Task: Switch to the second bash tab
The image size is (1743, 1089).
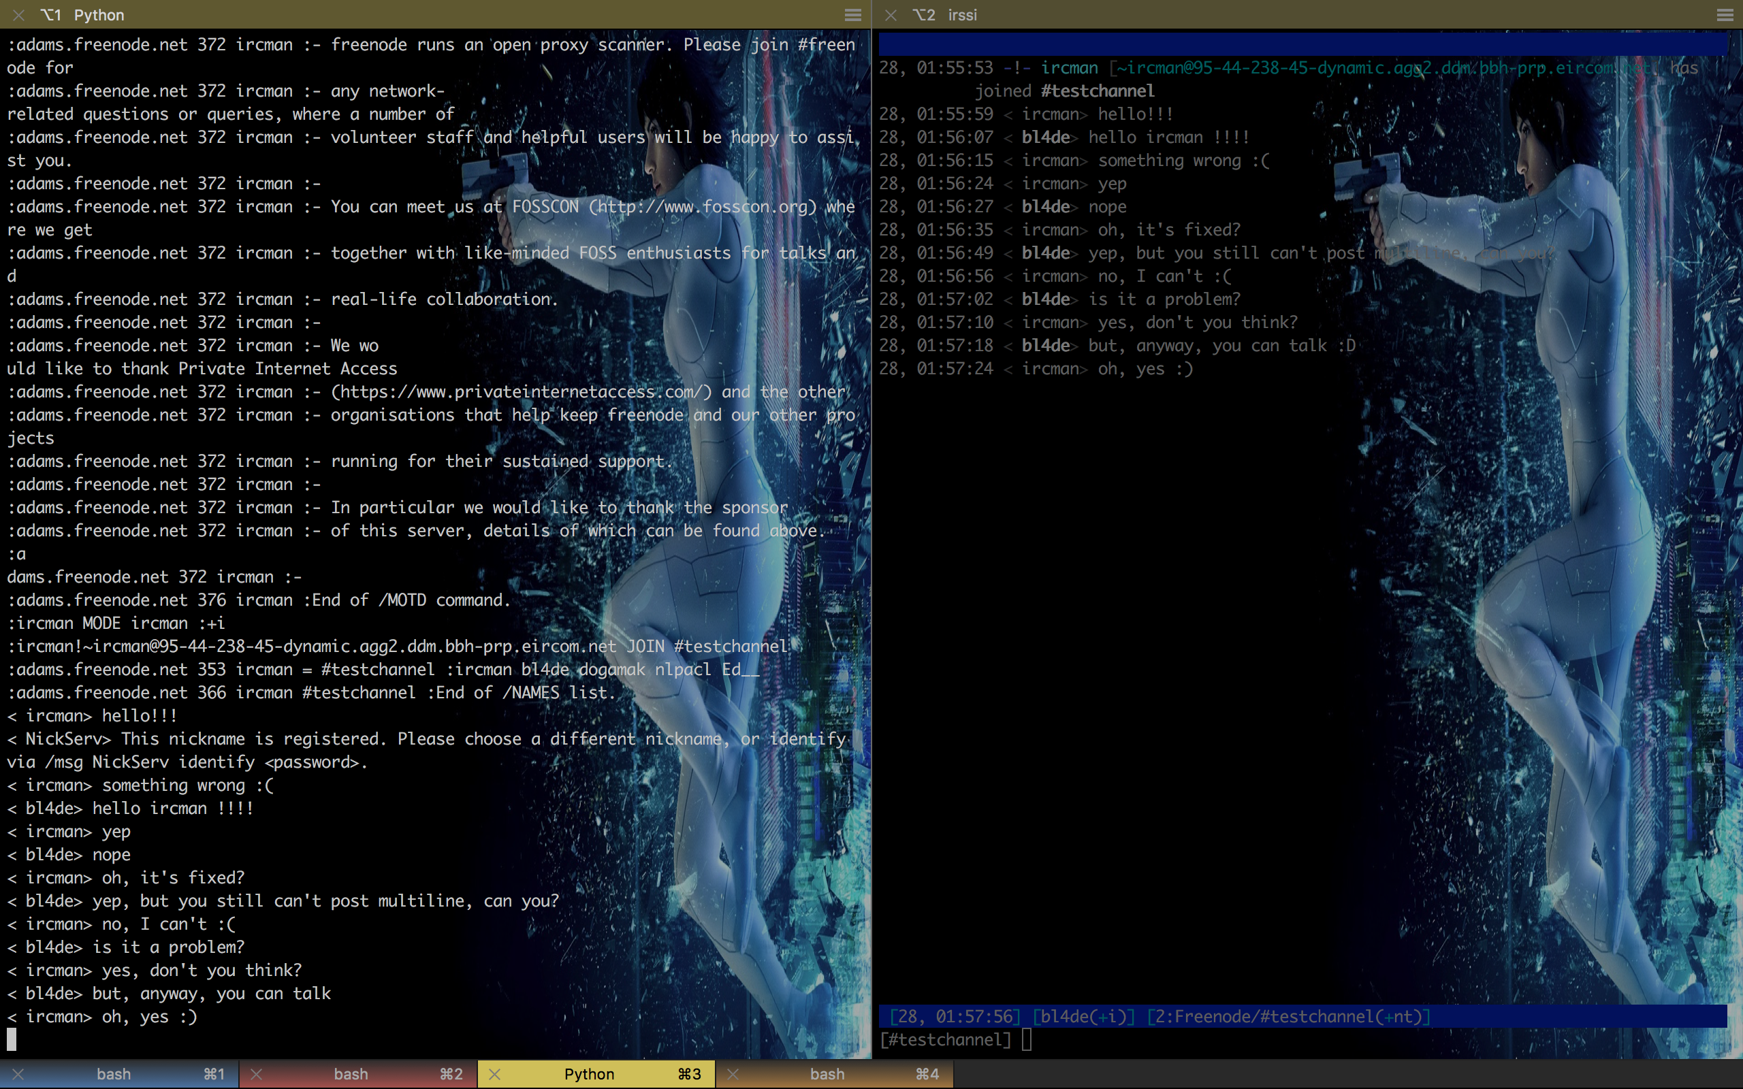Action: (x=351, y=1074)
